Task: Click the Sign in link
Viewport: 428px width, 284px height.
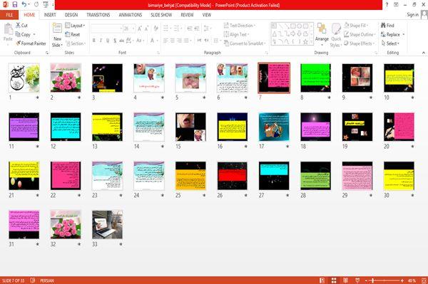Action: coord(412,15)
